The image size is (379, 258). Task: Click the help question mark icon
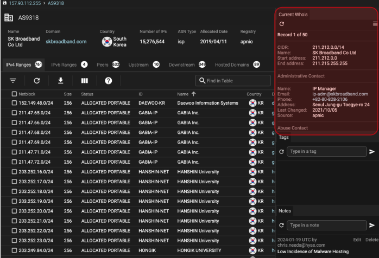click(x=108, y=81)
